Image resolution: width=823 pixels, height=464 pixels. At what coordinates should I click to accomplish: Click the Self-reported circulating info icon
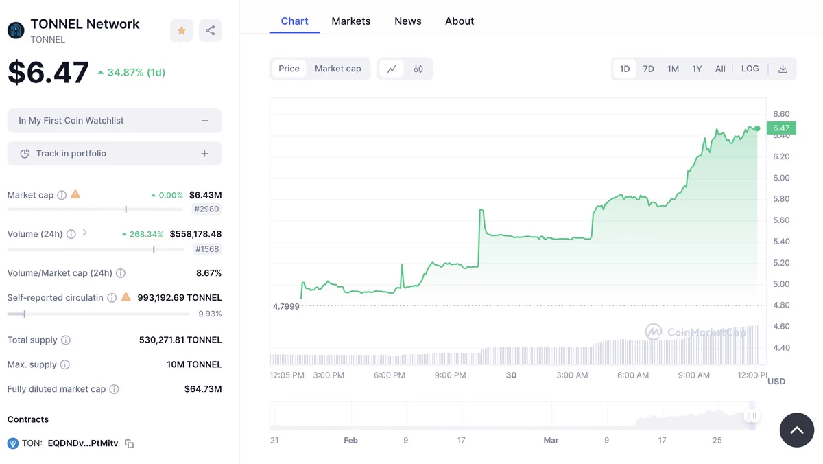coord(112,298)
